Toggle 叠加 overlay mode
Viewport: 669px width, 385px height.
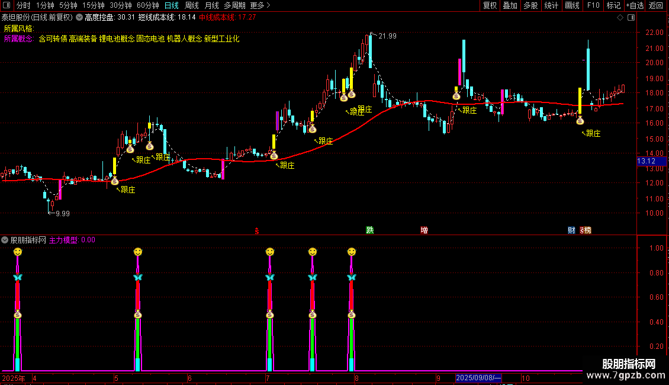tap(510, 5)
